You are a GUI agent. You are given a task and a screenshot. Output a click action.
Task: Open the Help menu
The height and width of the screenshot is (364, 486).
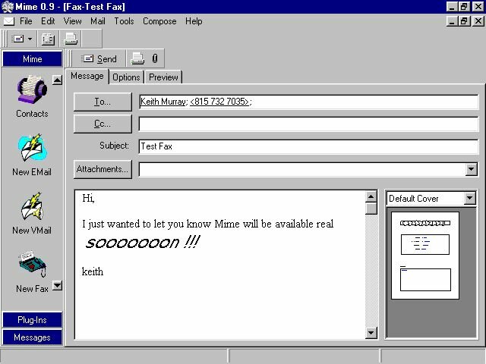click(x=194, y=21)
